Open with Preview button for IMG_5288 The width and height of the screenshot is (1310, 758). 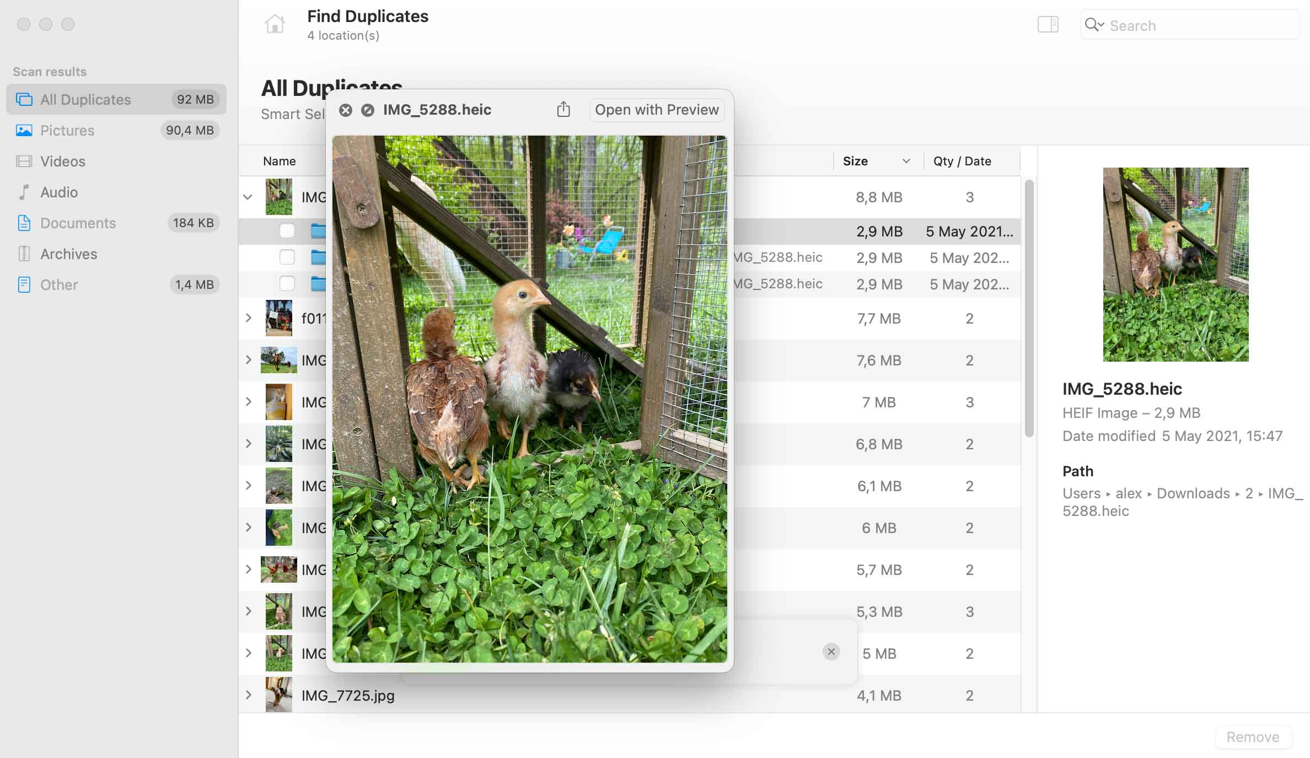656,109
